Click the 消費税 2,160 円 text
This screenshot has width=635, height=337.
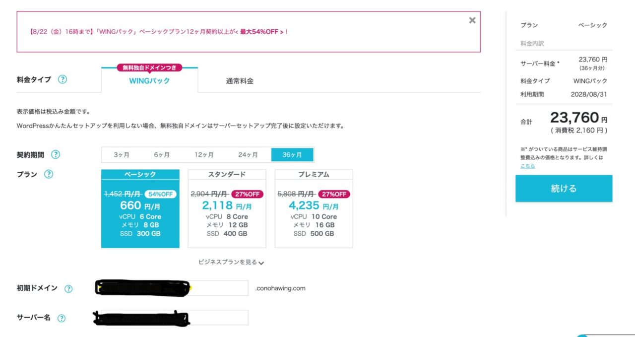579,131
